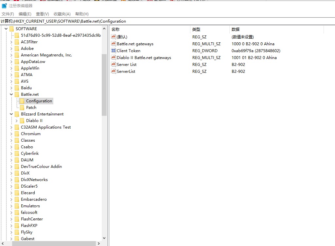The width and height of the screenshot is (335, 246).
Task: Click the Diablo II Battle.net gateways value icon
Action: [114, 57]
